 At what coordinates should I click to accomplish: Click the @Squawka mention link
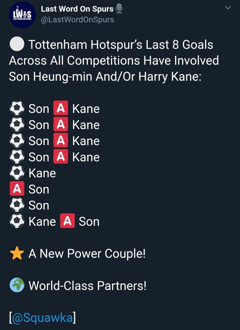[x=42, y=318]
